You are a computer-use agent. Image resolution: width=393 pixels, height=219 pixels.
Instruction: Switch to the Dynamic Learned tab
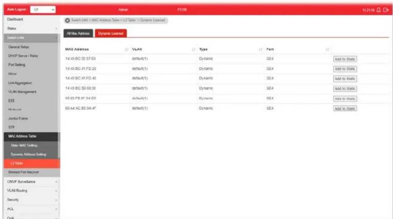pyautogui.click(x=111, y=33)
